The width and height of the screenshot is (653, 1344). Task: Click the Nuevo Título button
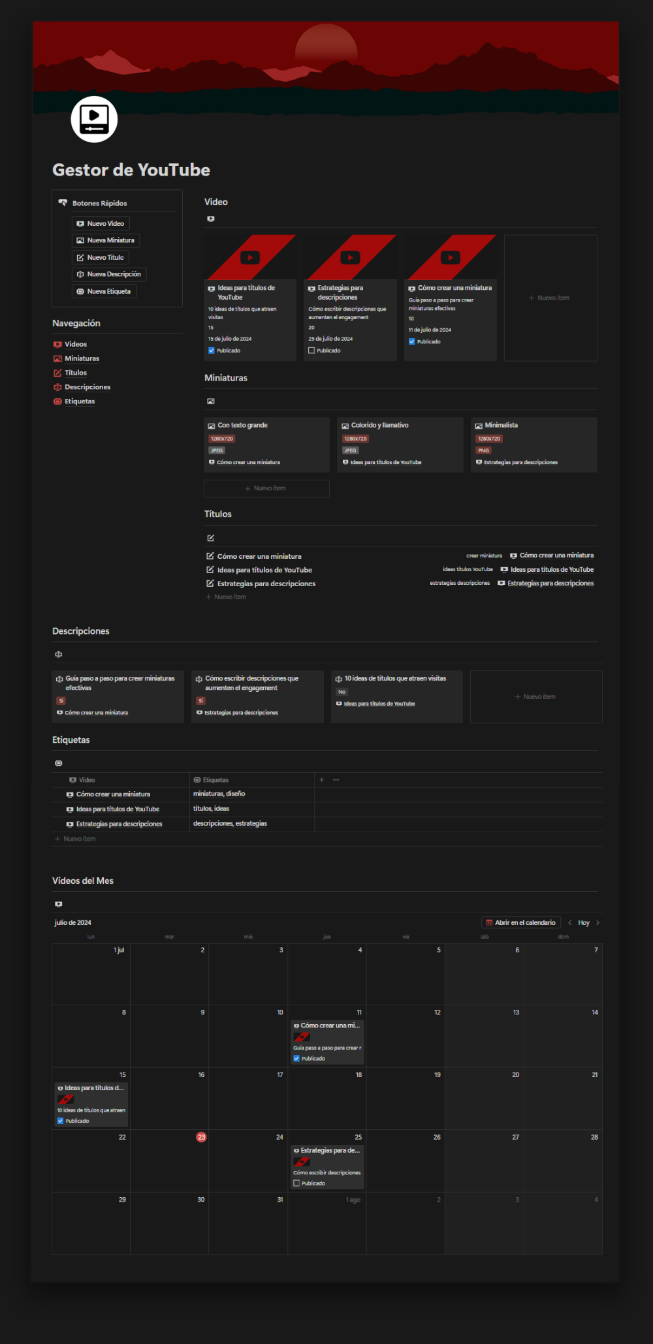[x=100, y=257]
